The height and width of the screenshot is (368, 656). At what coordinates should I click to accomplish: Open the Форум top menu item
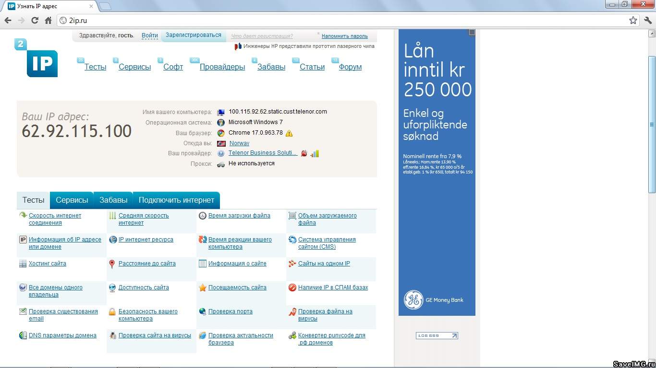350,67
